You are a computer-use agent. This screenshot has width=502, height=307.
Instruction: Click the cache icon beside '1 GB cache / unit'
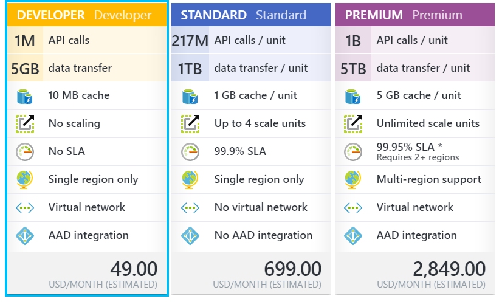click(x=190, y=95)
